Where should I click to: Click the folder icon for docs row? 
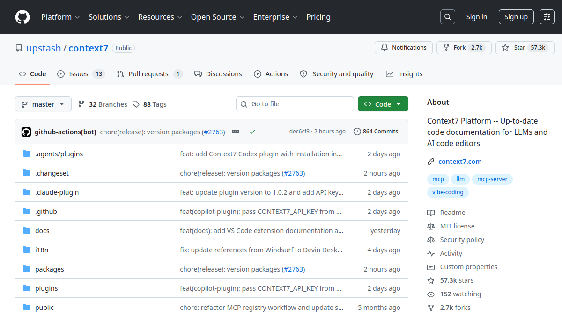27,230
